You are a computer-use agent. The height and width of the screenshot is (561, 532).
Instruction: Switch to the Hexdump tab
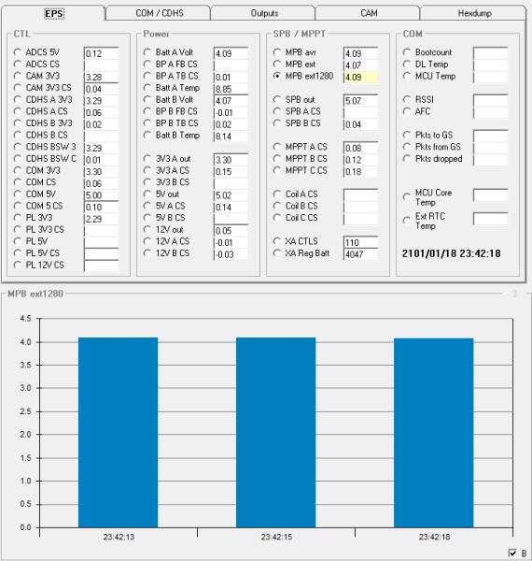click(x=473, y=13)
